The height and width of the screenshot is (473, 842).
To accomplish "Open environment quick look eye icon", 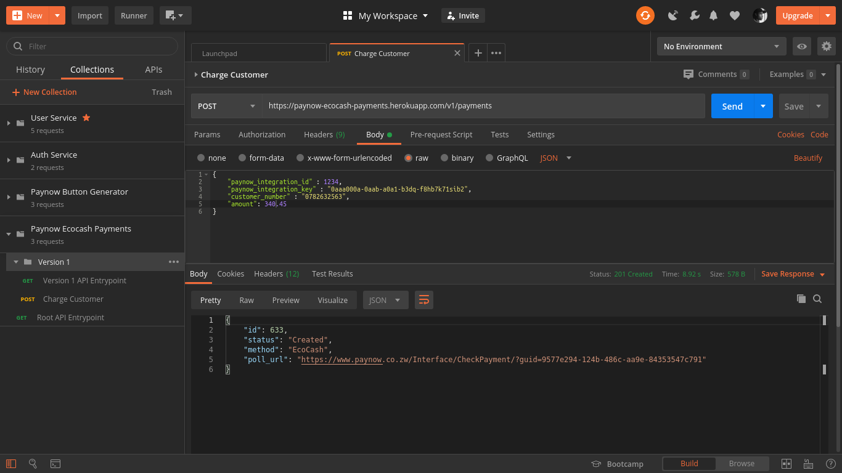I will coord(801,46).
